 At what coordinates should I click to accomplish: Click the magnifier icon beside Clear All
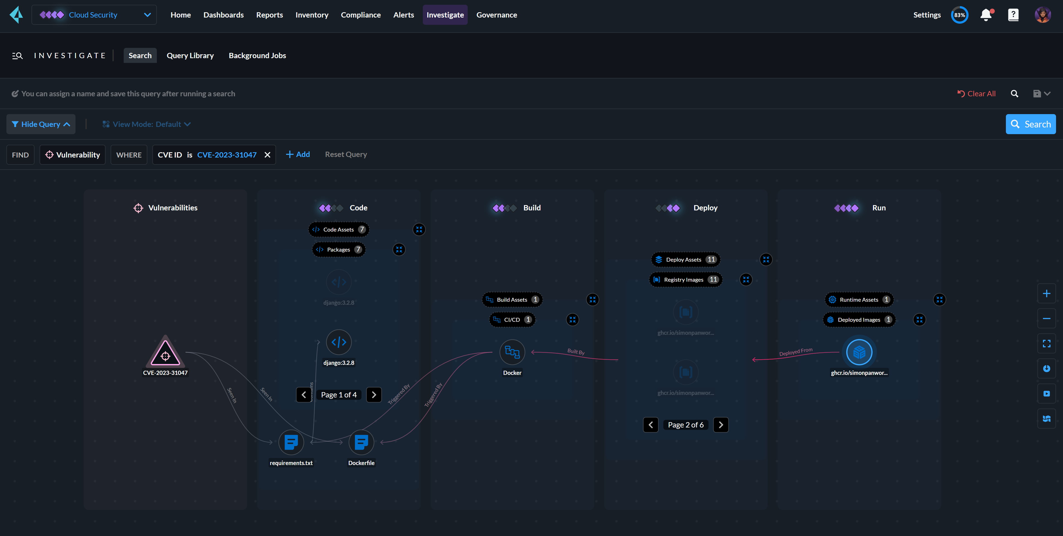pyautogui.click(x=1014, y=94)
